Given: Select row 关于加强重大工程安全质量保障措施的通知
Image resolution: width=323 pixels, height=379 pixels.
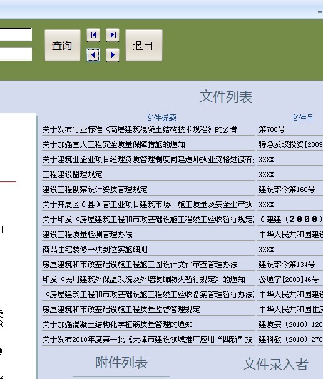Looking at the screenshot, I should [148, 144].
